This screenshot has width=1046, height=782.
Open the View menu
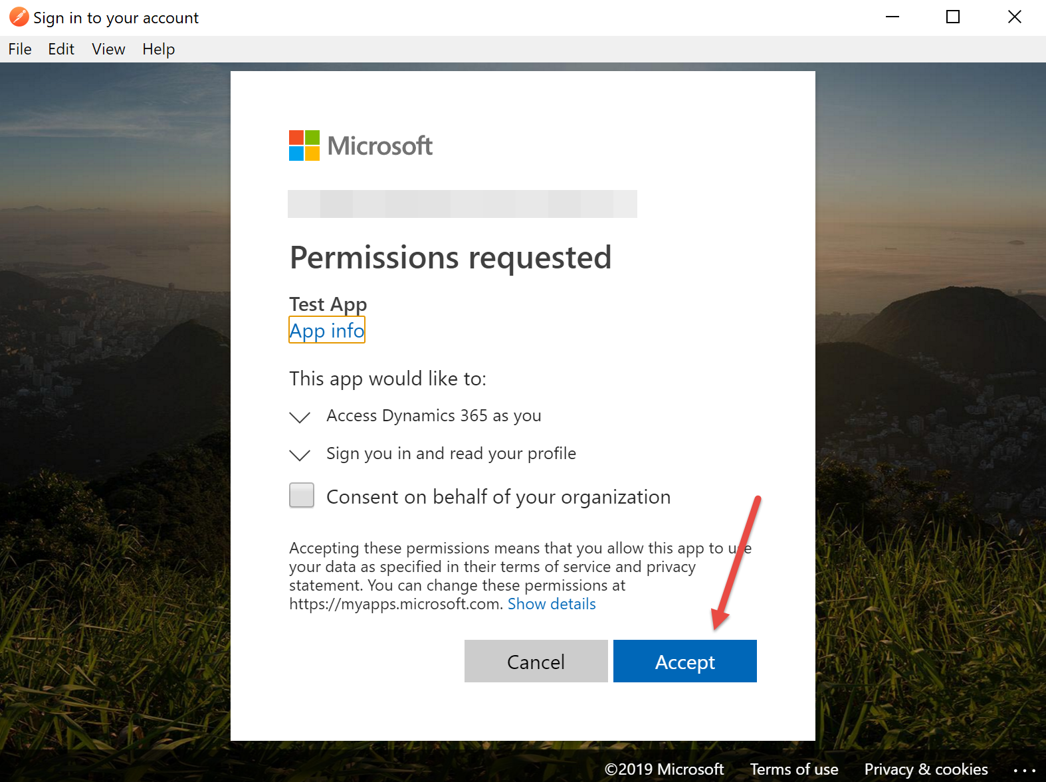pyautogui.click(x=108, y=49)
